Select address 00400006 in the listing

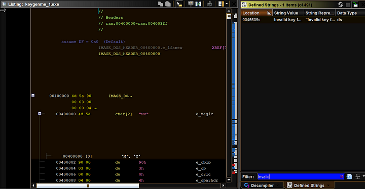point(65,174)
